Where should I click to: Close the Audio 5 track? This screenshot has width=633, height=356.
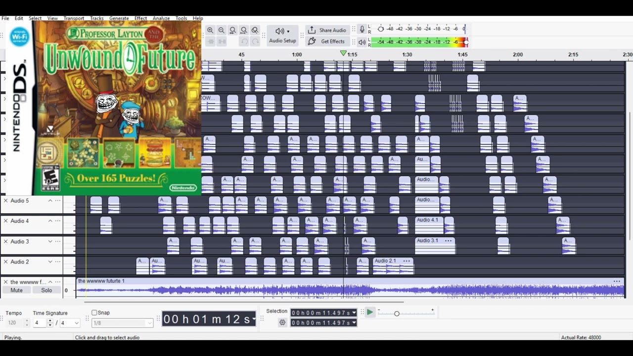[6, 201]
